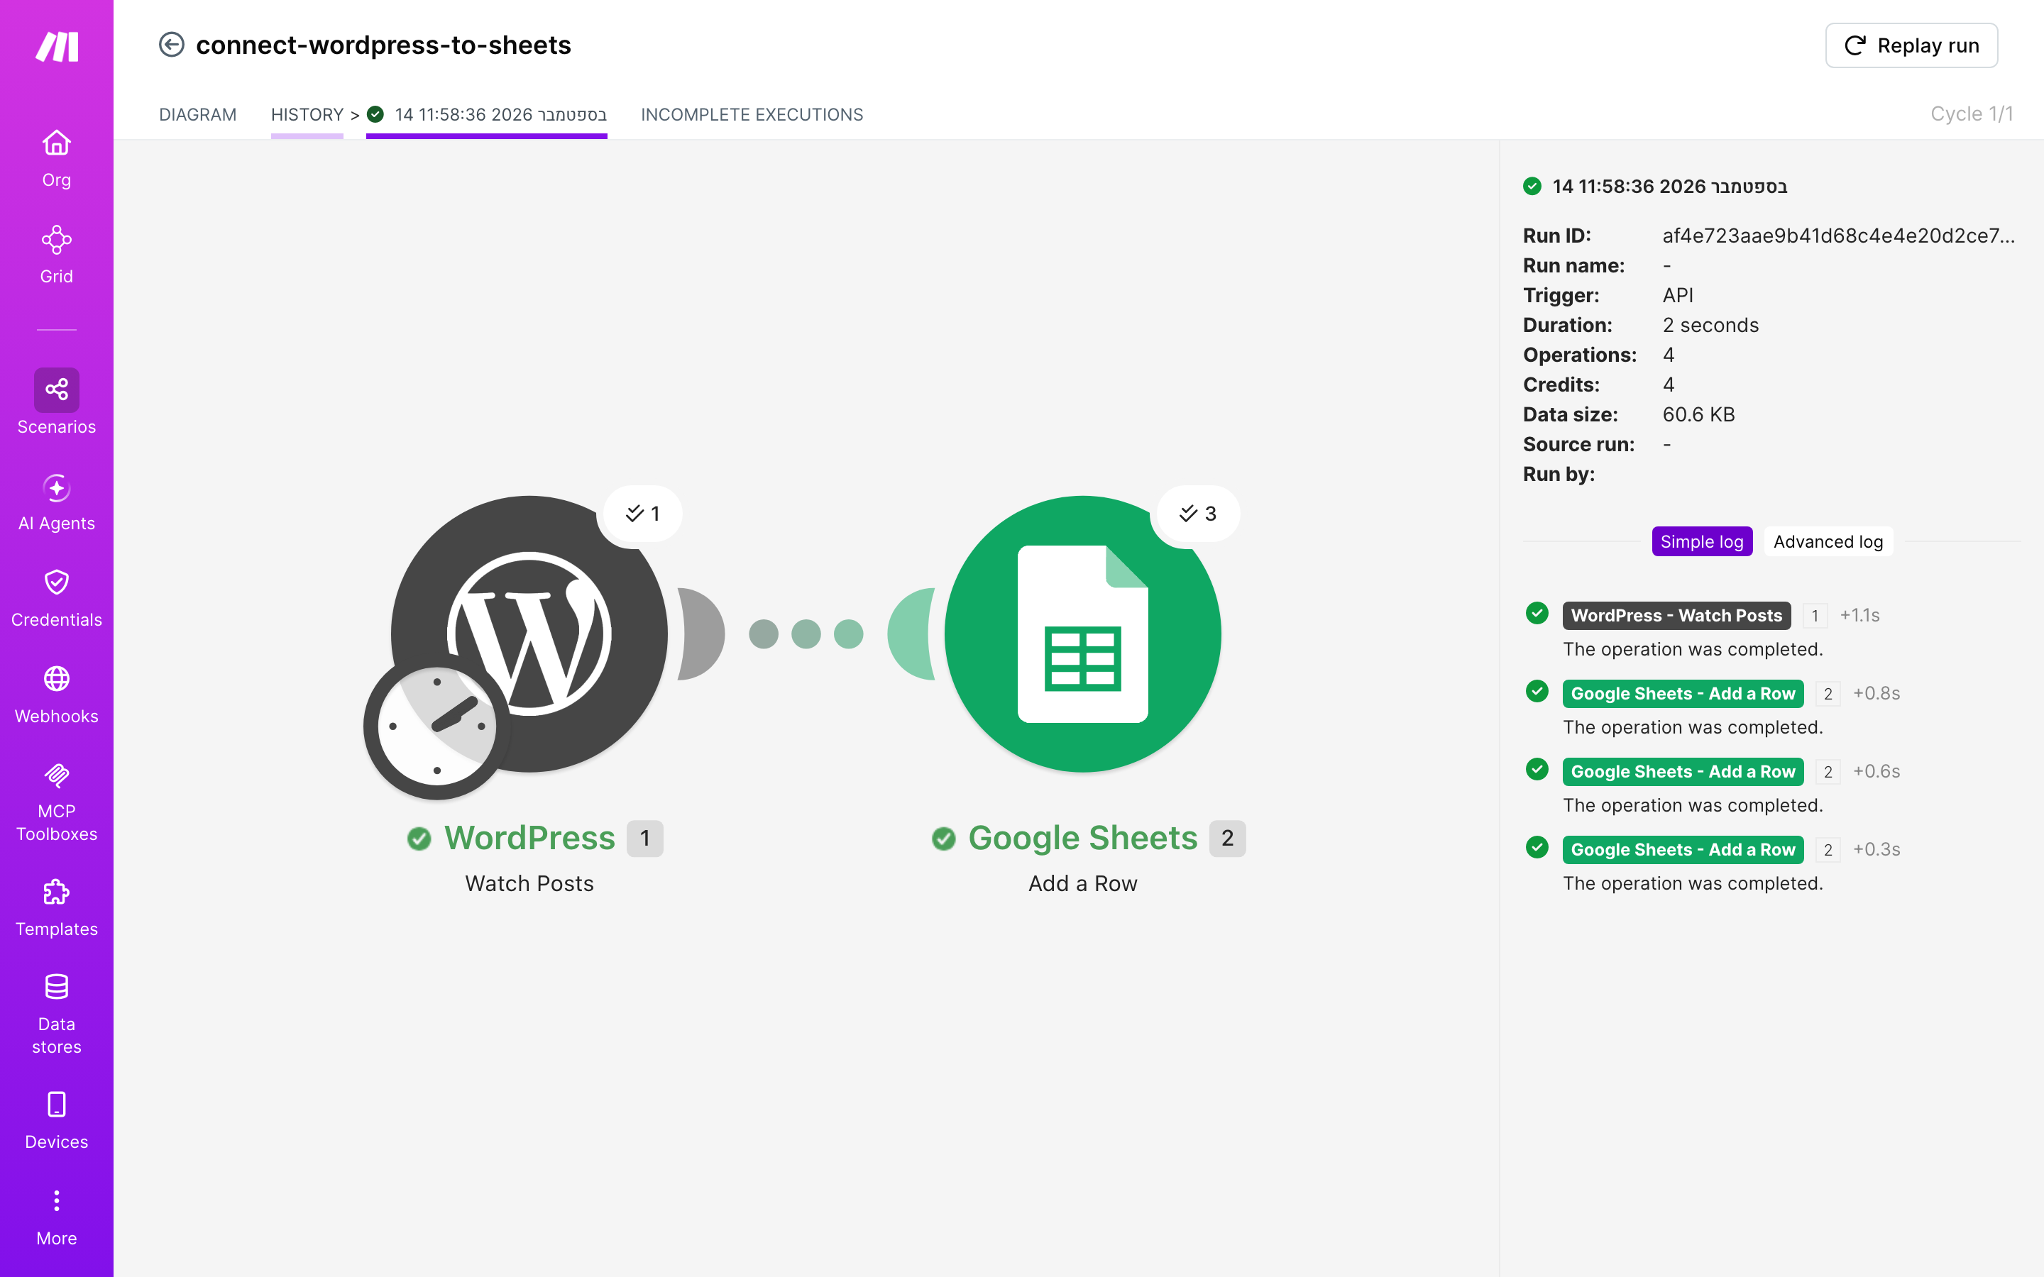Select the Google Sheets Add a Row module

[x=1083, y=634]
